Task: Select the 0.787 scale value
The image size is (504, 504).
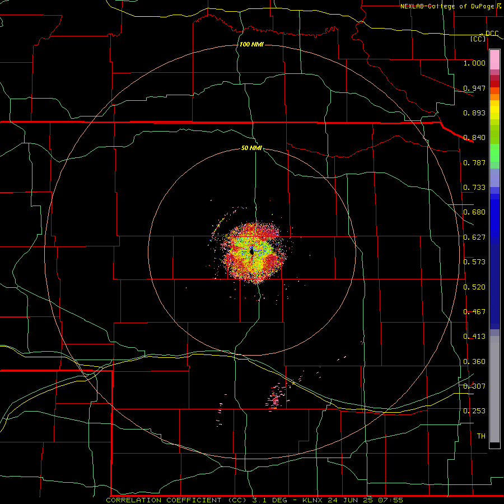Action: click(x=474, y=162)
